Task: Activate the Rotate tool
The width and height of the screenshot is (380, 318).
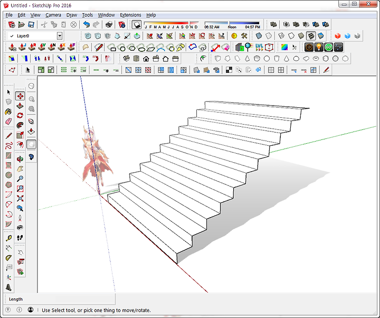Action: point(20,116)
